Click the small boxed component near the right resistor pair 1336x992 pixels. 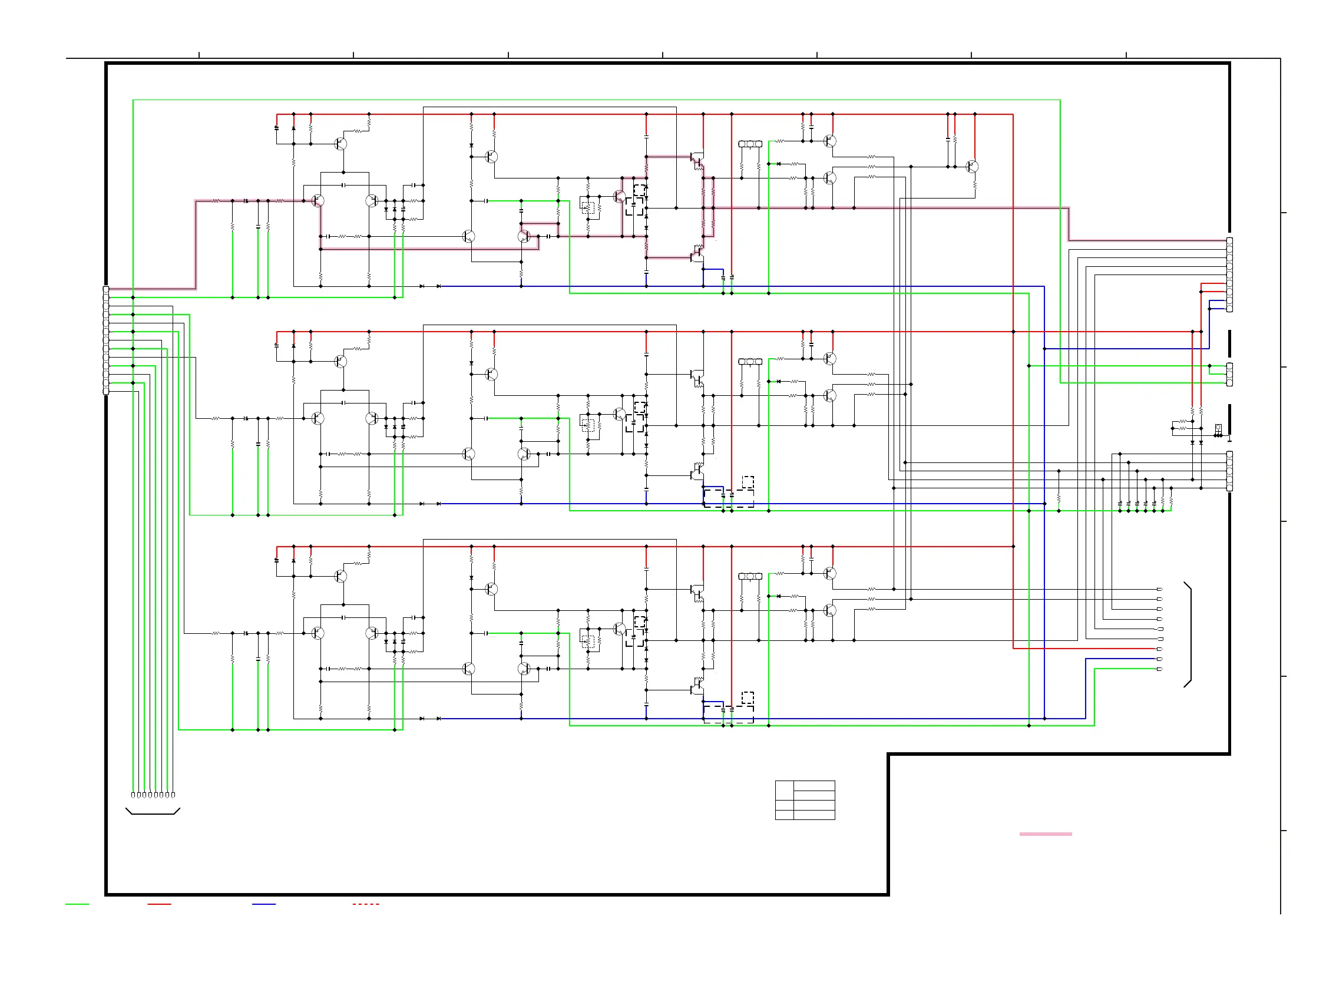(1218, 428)
